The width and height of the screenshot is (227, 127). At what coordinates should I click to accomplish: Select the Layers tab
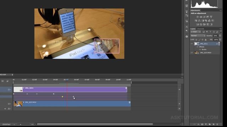193,29
